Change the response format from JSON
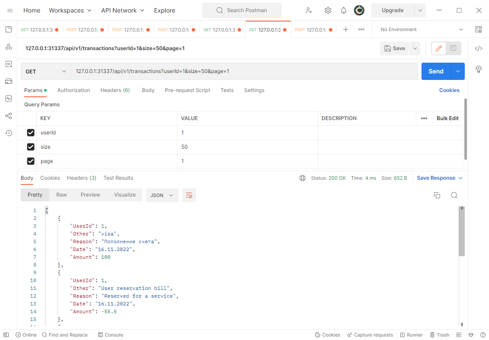 [x=162, y=195]
